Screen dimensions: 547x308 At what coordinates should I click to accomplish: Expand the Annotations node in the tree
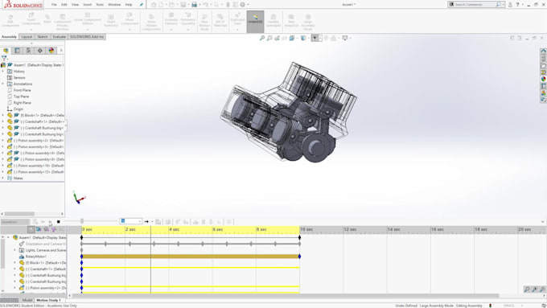pos(2,84)
